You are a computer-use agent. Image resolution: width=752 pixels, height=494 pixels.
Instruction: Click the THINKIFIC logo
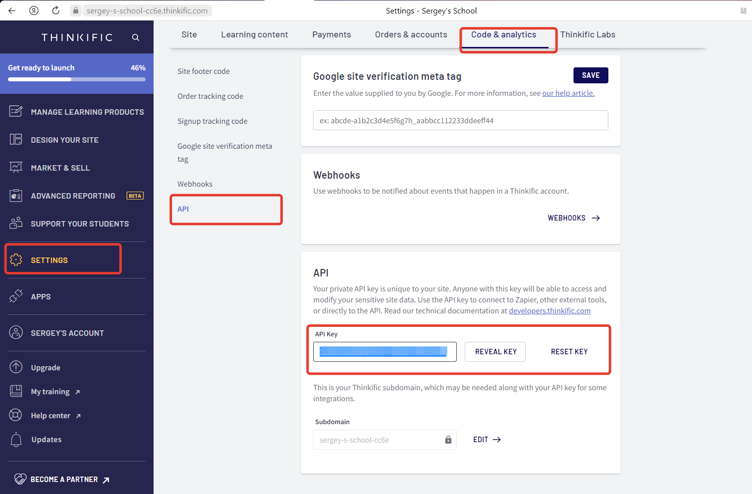[x=77, y=37]
